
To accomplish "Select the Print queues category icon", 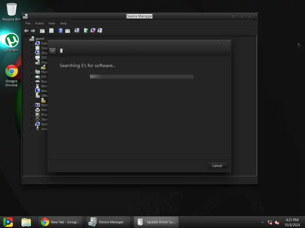I will pyautogui.click(x=38, y=110).
